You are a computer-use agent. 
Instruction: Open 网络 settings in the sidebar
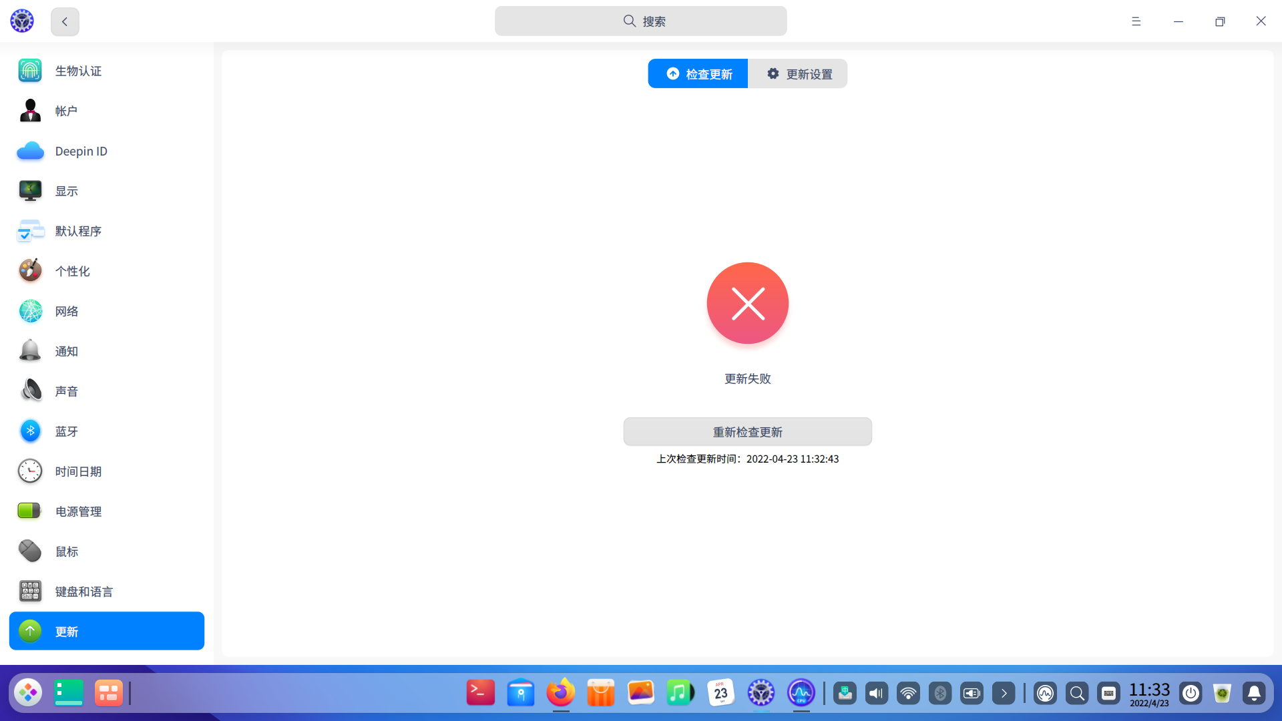coord(66,311)
